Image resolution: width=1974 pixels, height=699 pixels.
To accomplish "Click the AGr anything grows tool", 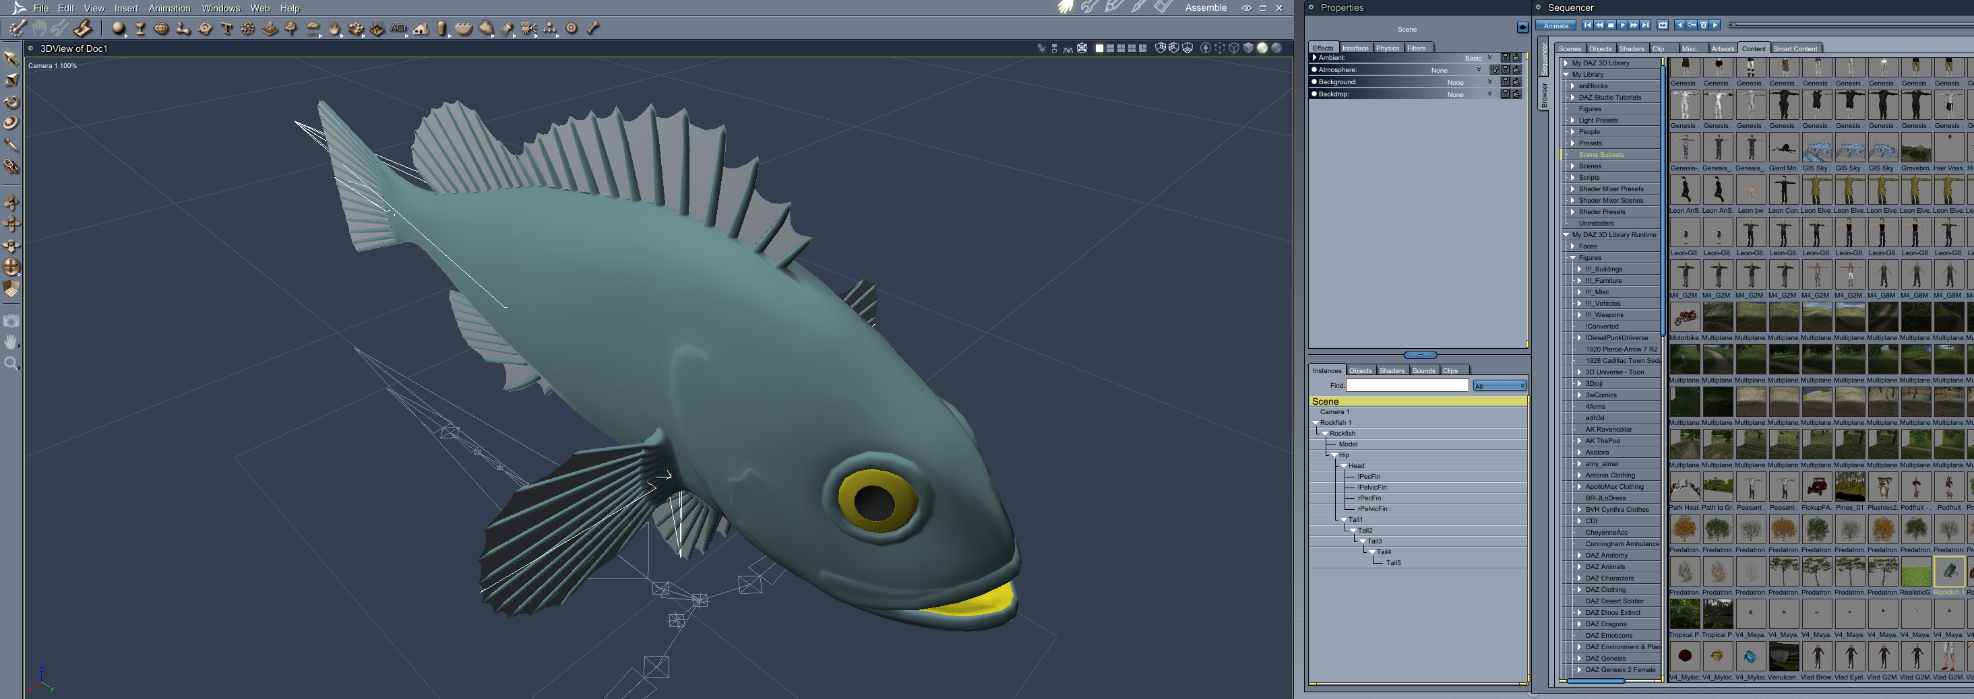I will (x=398, y=28).
